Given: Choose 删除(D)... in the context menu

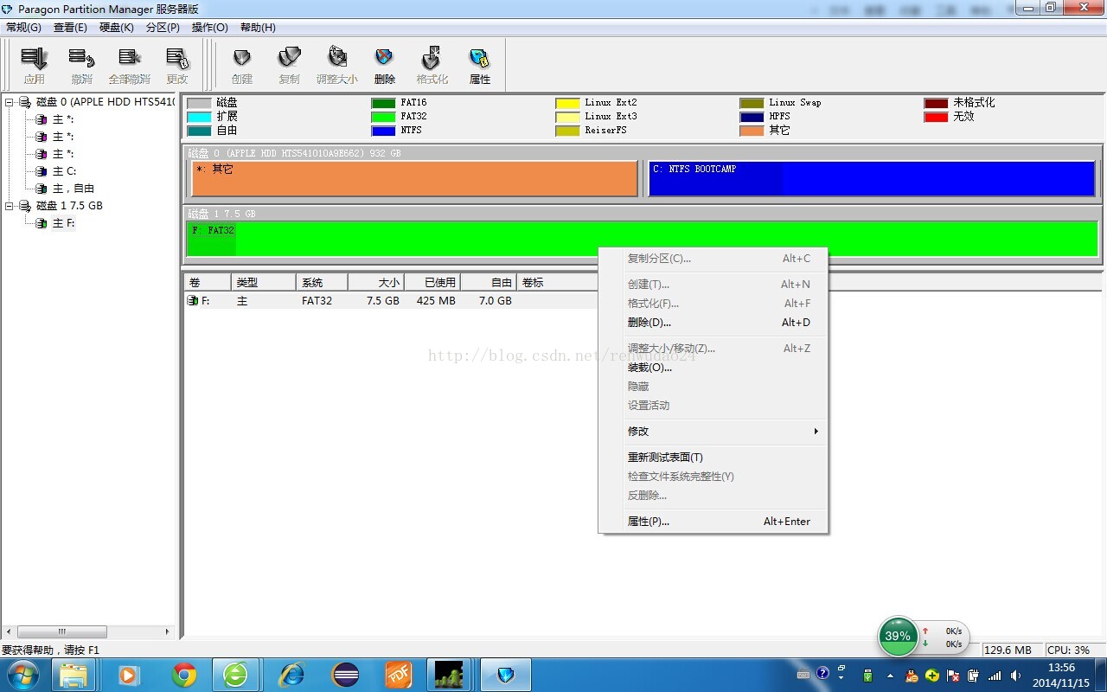Looking at the screenshot, I should pos(713,323).
